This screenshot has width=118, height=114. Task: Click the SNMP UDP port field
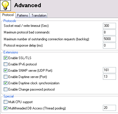(109, 70)
